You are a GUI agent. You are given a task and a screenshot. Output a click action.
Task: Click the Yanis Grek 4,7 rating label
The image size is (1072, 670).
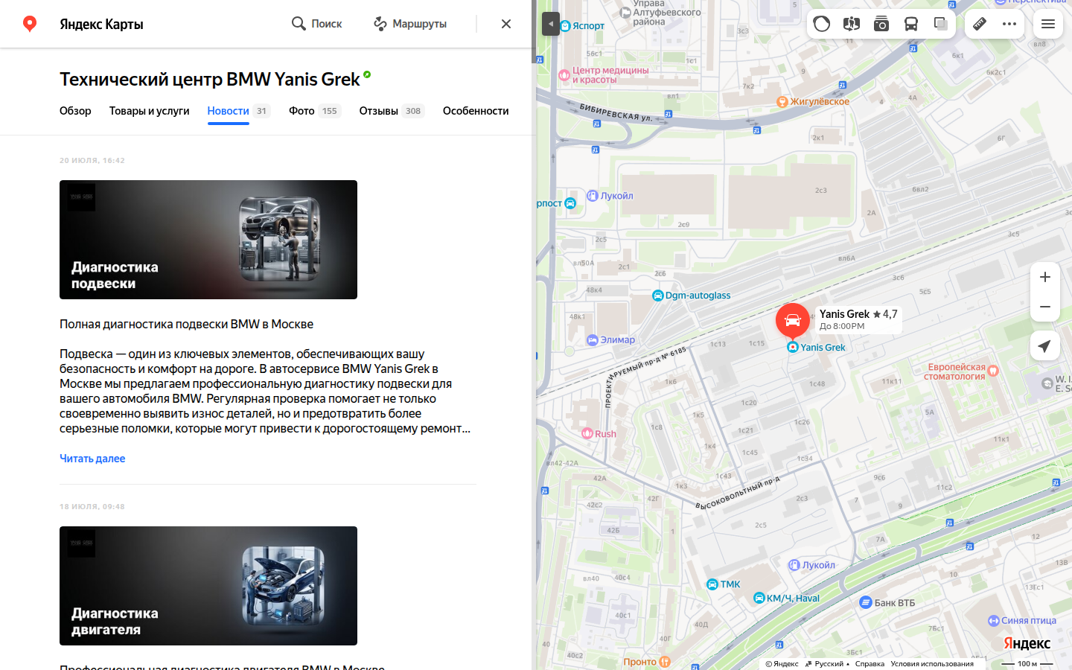[x=858, y=319]
